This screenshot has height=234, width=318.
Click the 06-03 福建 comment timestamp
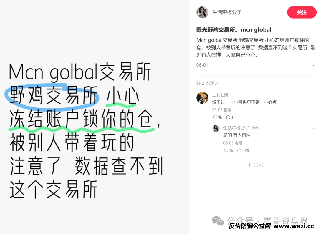click(x=221, y=110)
